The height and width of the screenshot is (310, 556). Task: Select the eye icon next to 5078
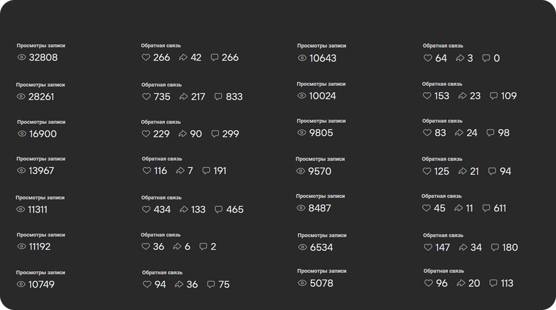302,283
